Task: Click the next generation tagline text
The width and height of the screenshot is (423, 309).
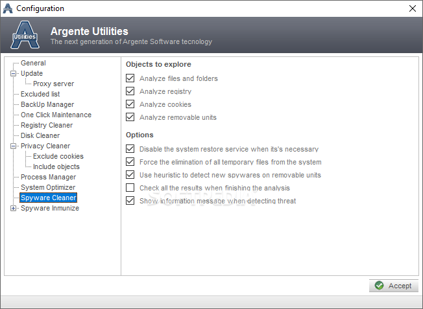Action: [131, 41]
